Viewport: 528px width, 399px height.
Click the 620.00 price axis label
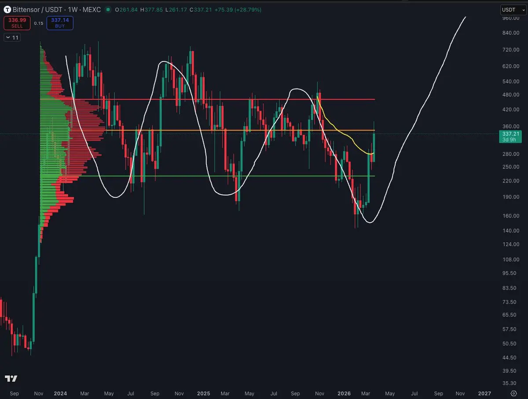tap(512, 66)
